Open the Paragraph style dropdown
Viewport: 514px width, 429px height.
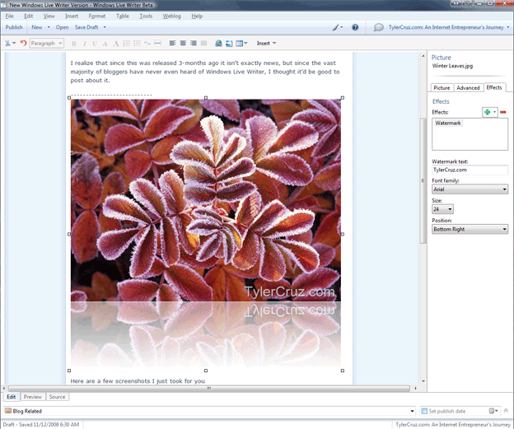(x=47, y=44)
